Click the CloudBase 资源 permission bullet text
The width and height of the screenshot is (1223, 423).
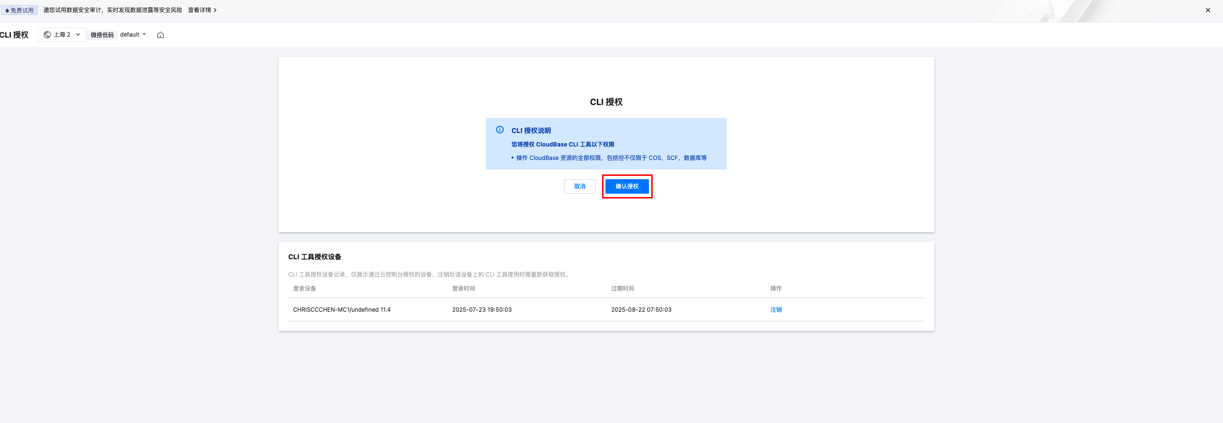click(x=611, y=158)
